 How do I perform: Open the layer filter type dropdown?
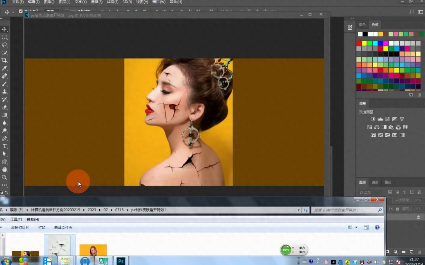371,192
